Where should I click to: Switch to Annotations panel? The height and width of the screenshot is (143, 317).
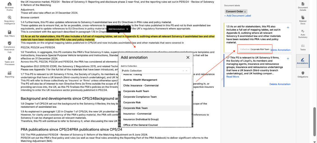[x=303, y=61]
